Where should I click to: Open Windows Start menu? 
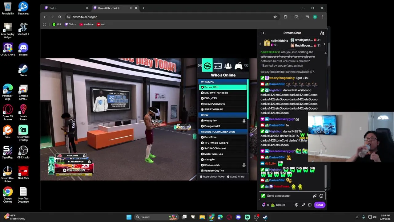pos(129,217)
